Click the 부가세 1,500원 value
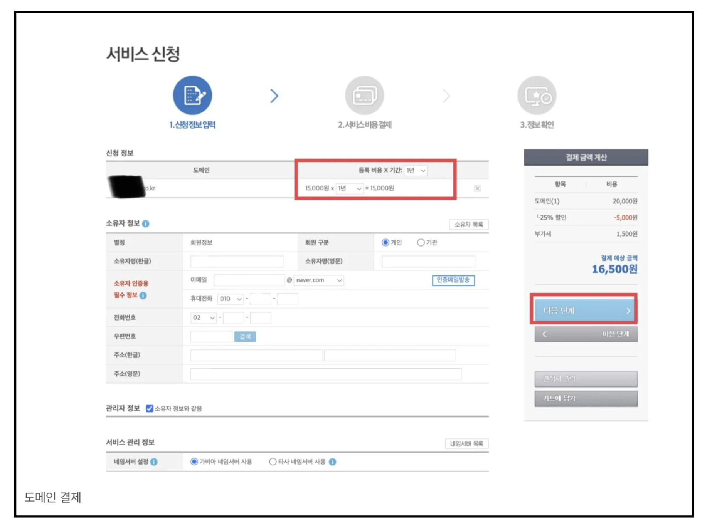Image resolution: width=707 pixels, height=527 pixels. [x=627, y=234]
